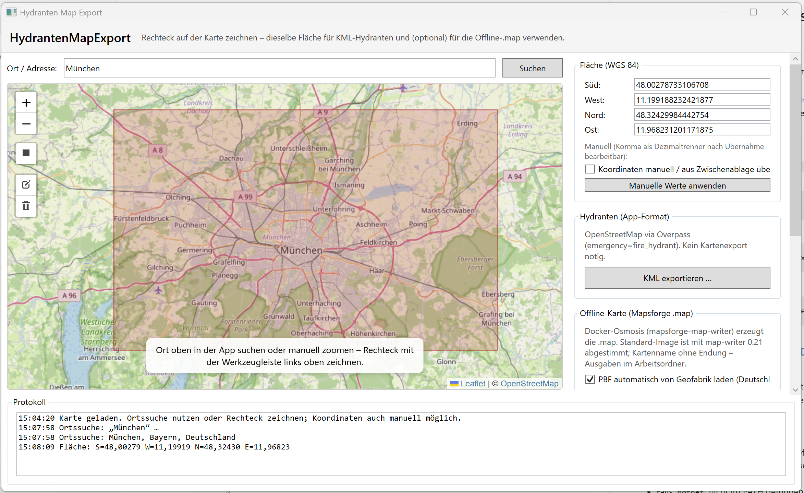Click the A 8 highway shield
The width and height of the screenshot is (804, 493).
(158, 150)
